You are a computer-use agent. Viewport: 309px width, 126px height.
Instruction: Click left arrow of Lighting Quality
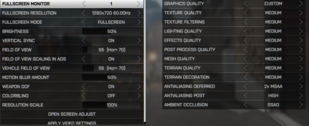tap(246, 31)
